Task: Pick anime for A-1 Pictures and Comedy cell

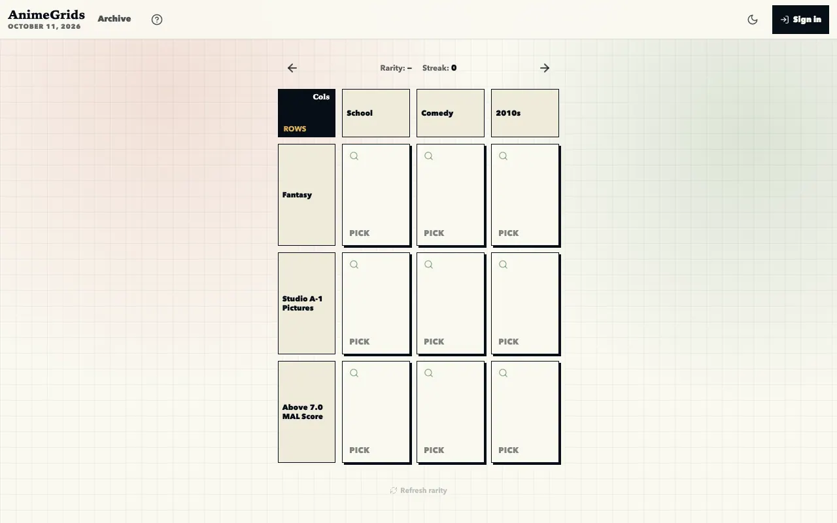Action: [451, 303]
